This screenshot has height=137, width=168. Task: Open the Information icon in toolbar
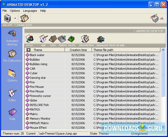(x=85, y=39)
